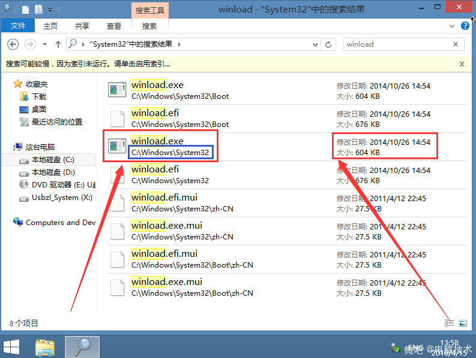
Task: Switch to the 共享 ribbon tab
Action: (x=82, y=26)
